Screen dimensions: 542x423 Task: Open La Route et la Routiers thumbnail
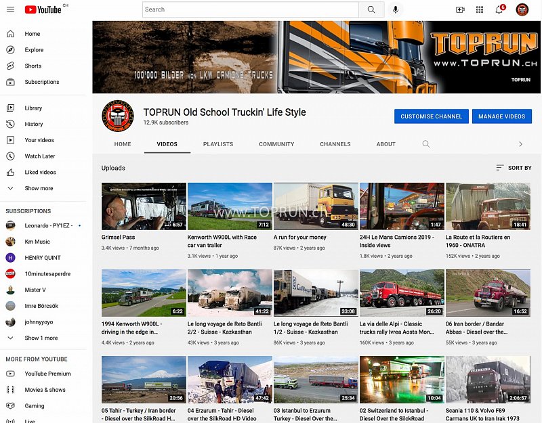pyautogui.click(x=488, y=206)
